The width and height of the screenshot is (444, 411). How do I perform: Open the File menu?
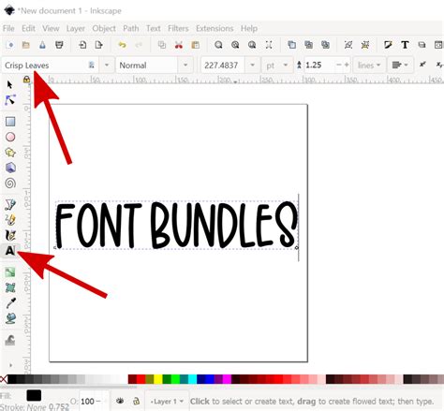click(x=8, y=28)
